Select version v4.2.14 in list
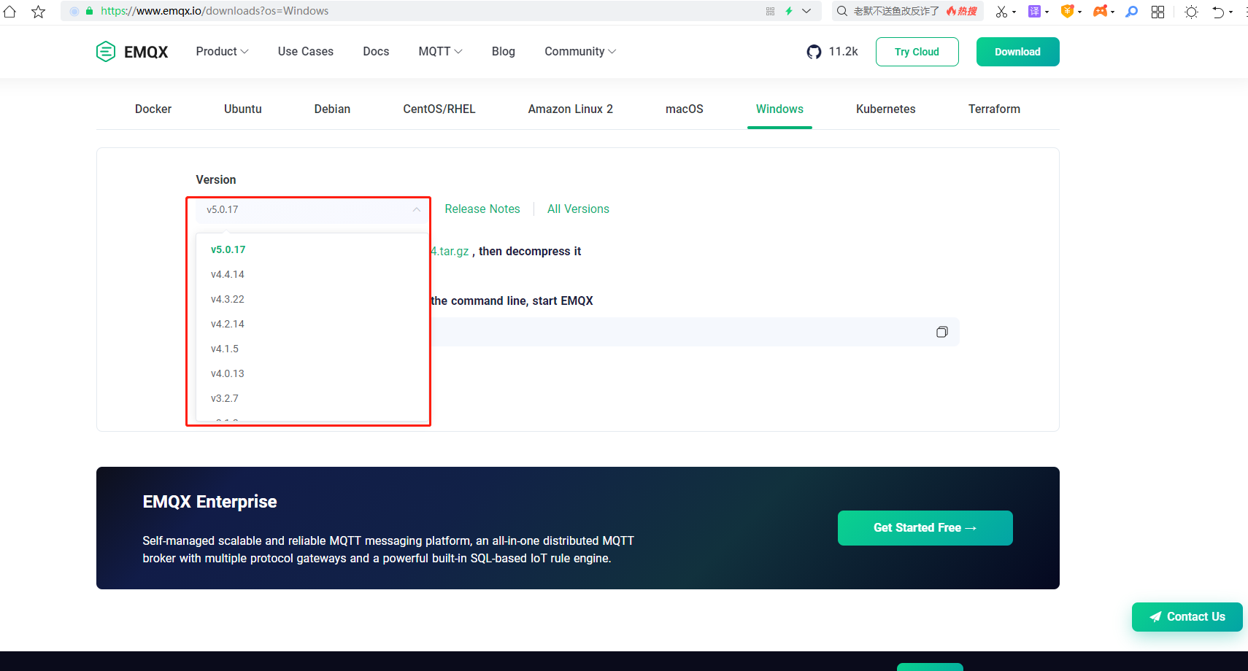The width and height of the screenshot is (1248, 671). (x=312, y=324)
